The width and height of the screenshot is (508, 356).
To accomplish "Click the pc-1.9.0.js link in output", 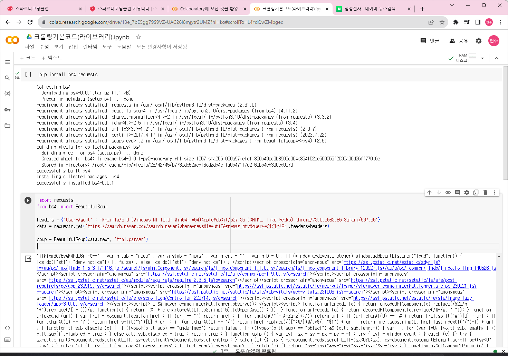I will (x=228, y=274).
